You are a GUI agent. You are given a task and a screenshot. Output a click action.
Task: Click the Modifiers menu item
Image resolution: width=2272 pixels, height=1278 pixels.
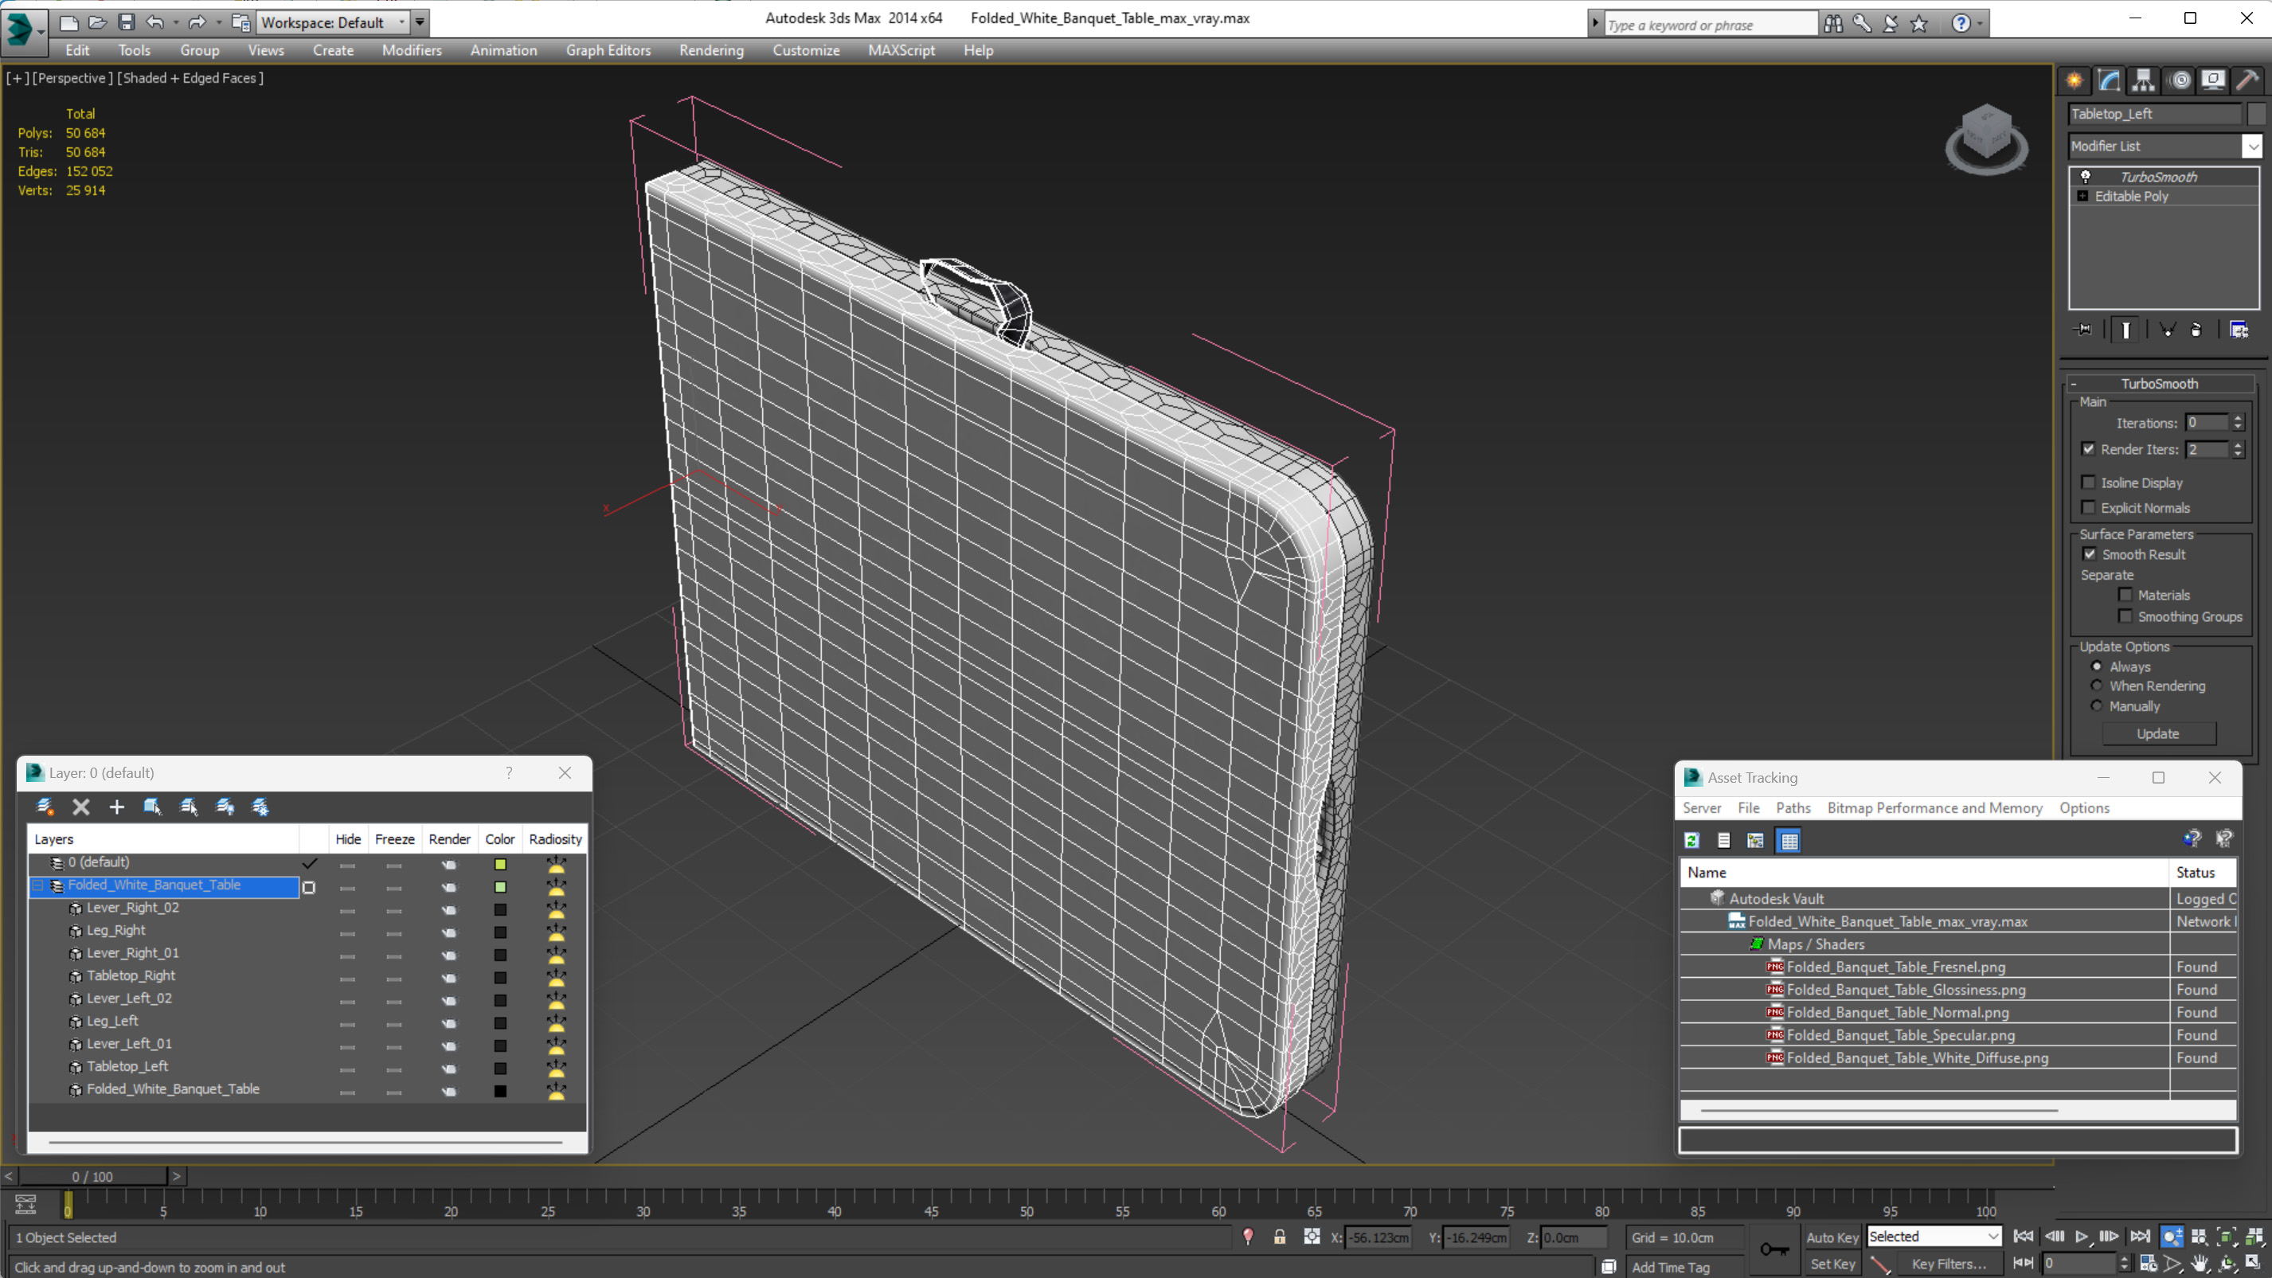(x=412, y=50)
